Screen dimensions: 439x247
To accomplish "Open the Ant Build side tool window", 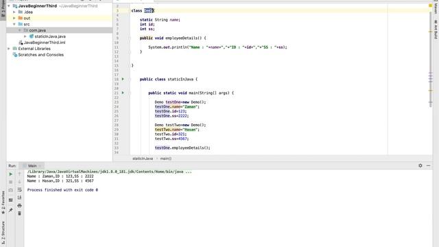I will (x=436, y=30).
